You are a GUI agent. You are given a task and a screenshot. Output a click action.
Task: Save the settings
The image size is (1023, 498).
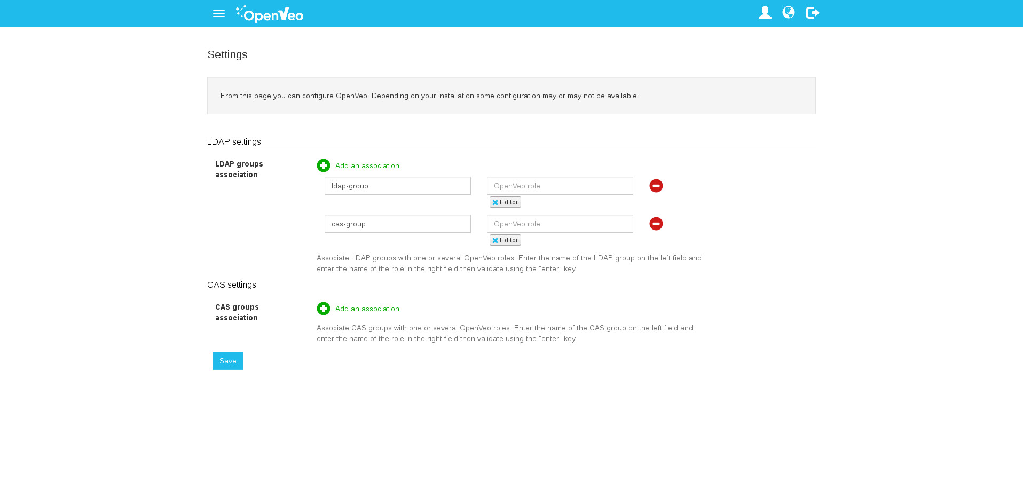pos(228,361)
